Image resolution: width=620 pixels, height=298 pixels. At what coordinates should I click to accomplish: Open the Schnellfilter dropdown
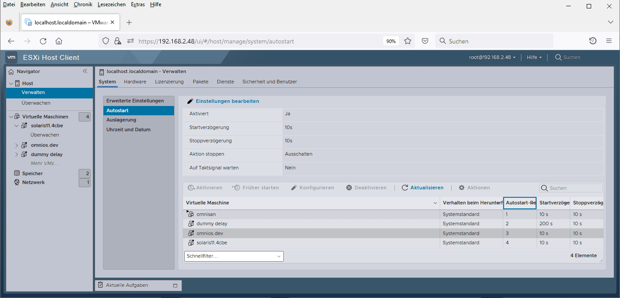pos(234,256)
